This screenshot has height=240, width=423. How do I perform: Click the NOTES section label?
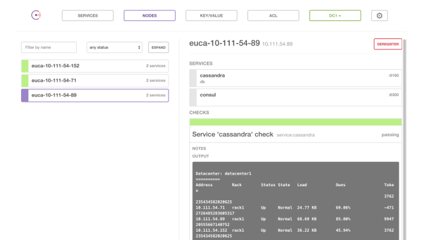pyautogui.click(x=199, y=148)
